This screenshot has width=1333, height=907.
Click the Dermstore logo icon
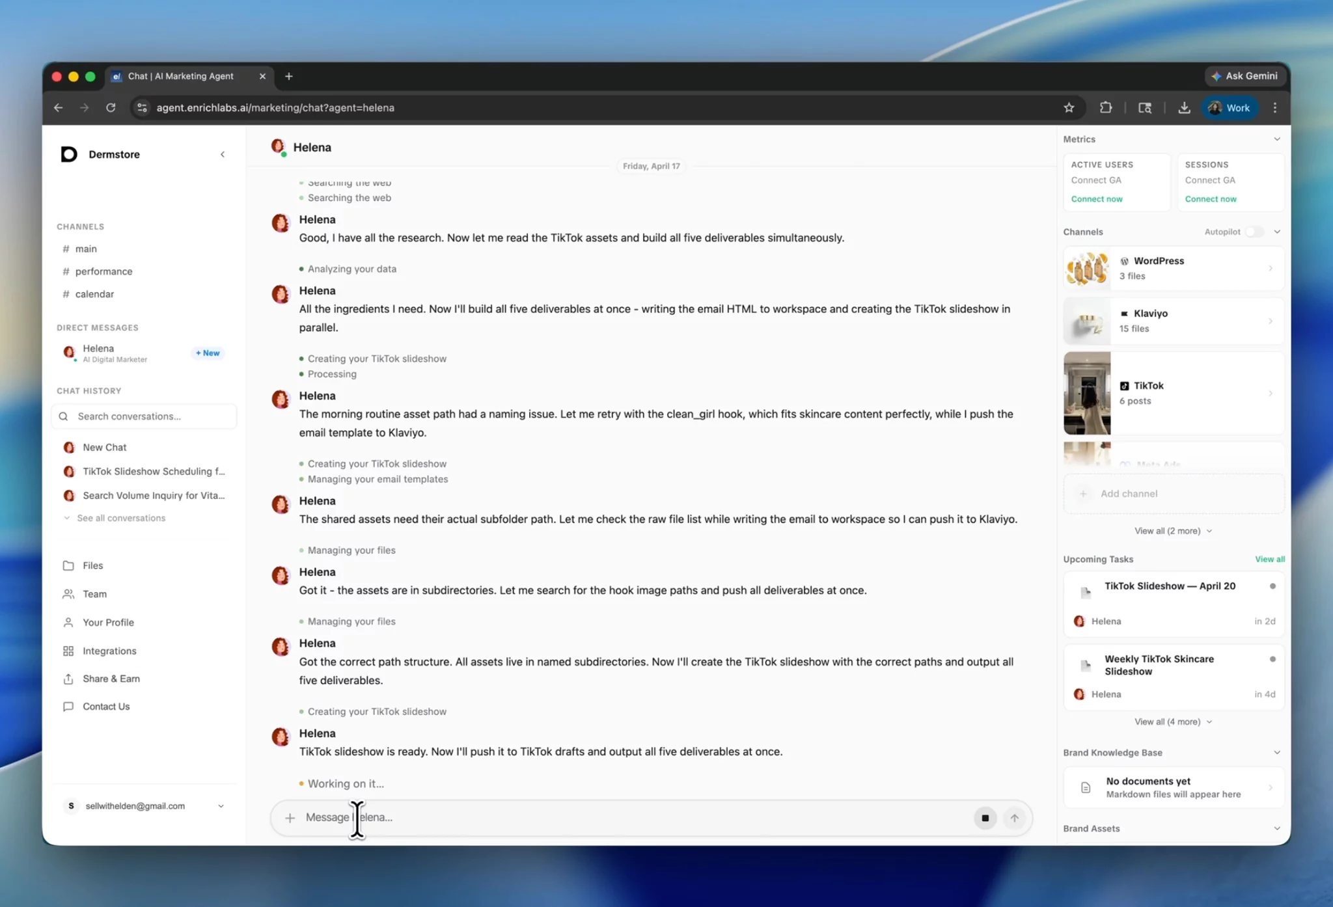[x=69, y=154]
